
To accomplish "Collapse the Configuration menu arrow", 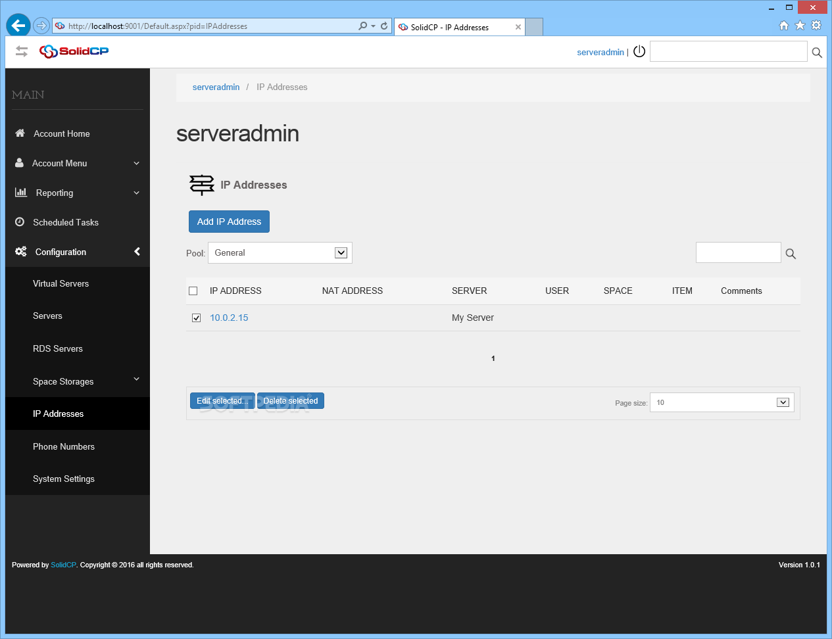I will (137, 252).
